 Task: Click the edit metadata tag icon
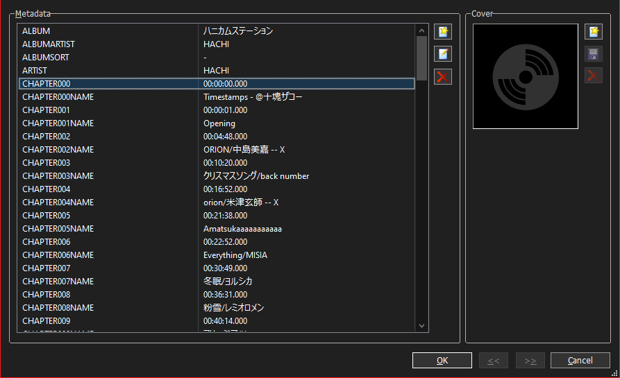pos(443,54)
